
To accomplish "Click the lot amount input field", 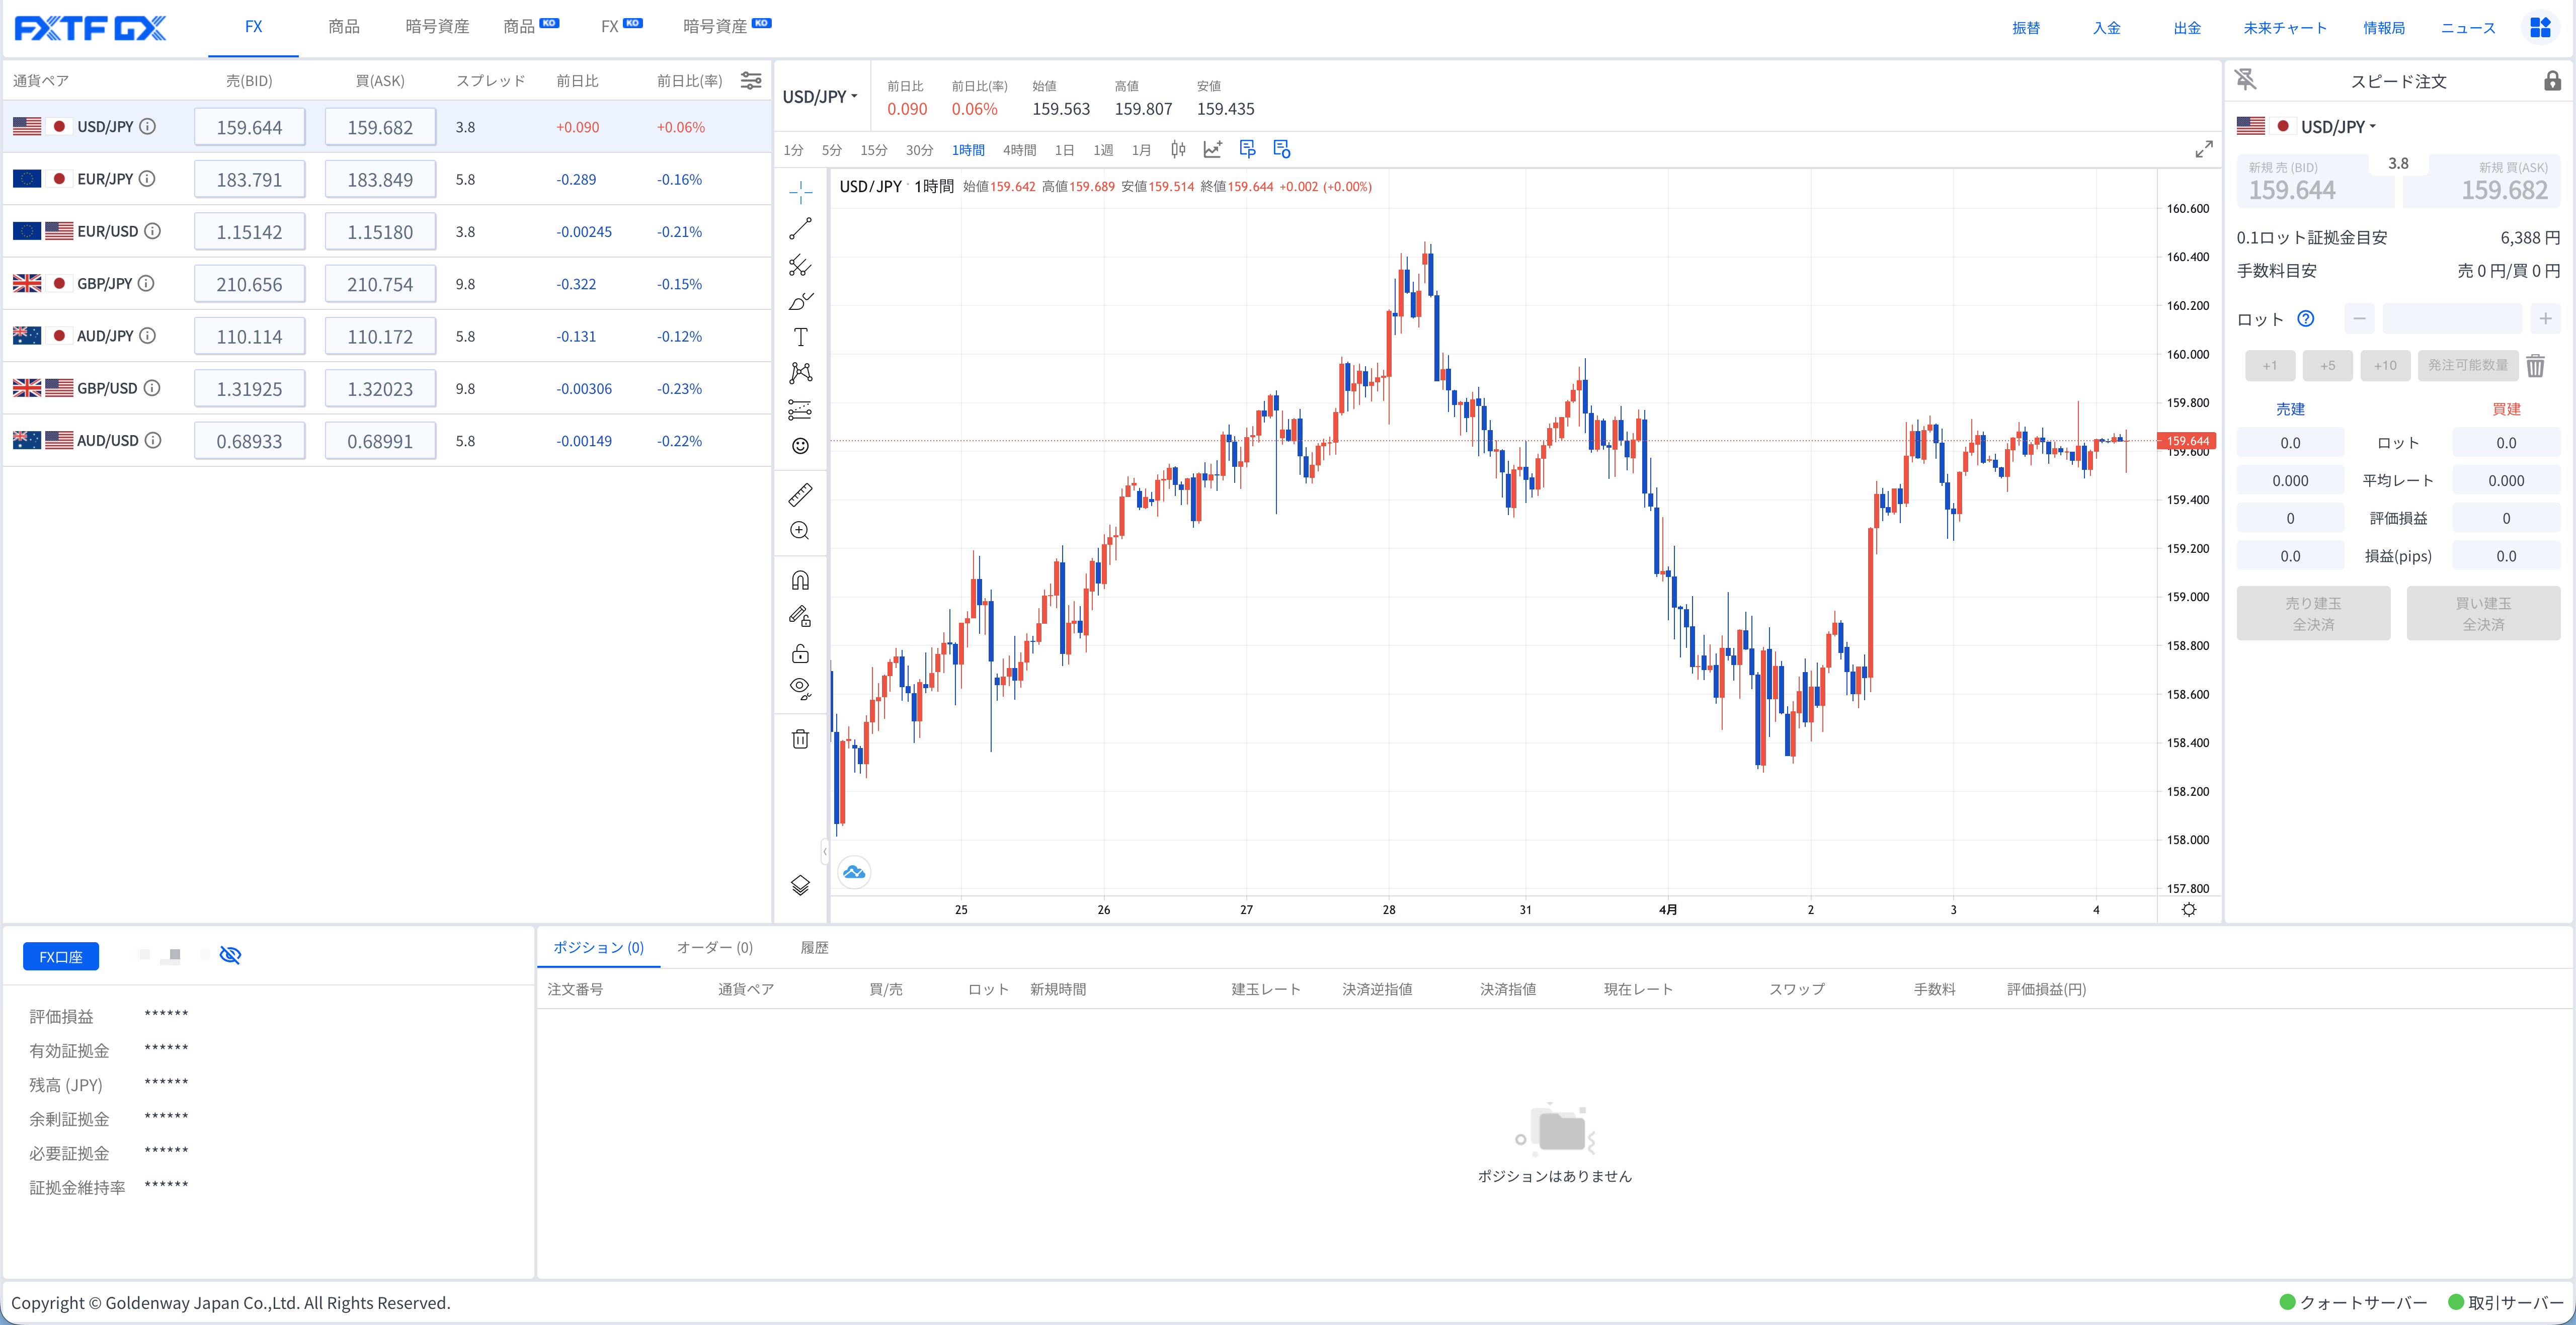I will [x=2451, y=319].
